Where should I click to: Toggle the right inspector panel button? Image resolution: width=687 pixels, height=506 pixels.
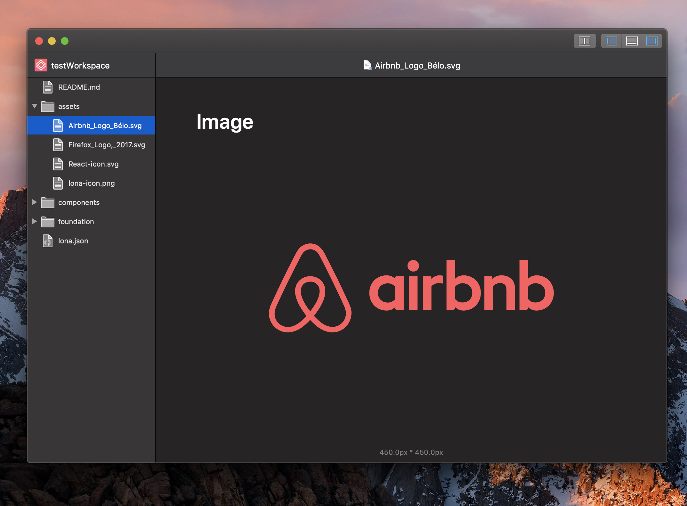652,41
